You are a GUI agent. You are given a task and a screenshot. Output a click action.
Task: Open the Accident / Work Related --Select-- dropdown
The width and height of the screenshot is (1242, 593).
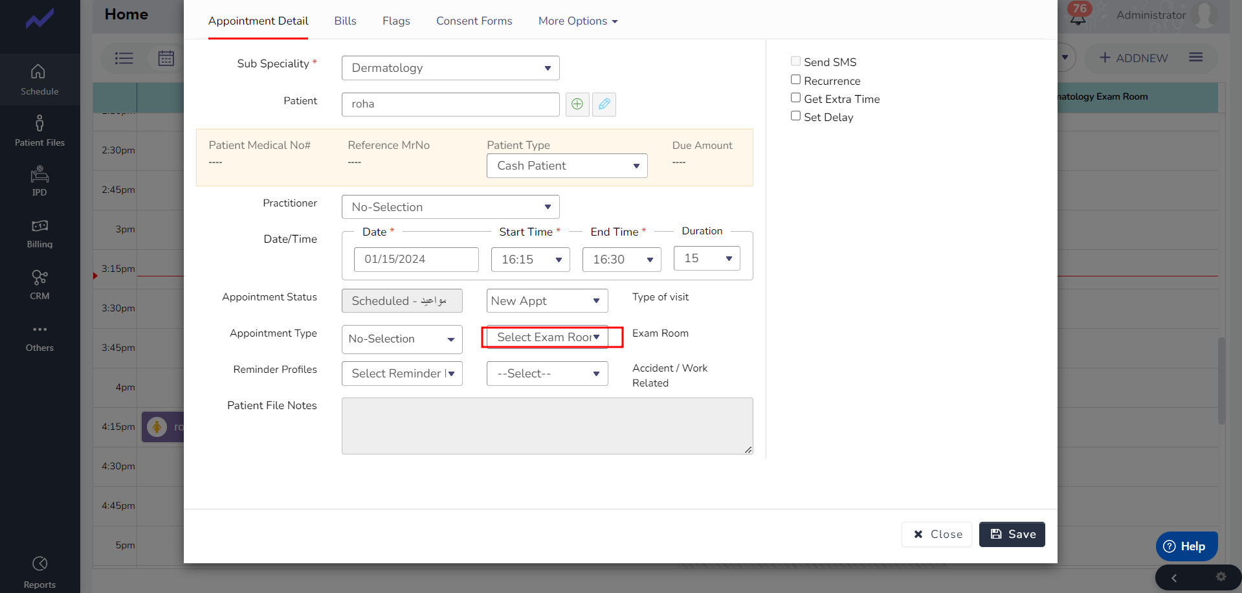tap(548, 374)
